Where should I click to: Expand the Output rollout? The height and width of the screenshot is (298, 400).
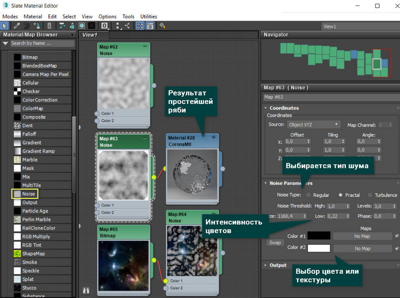[278, 265]
